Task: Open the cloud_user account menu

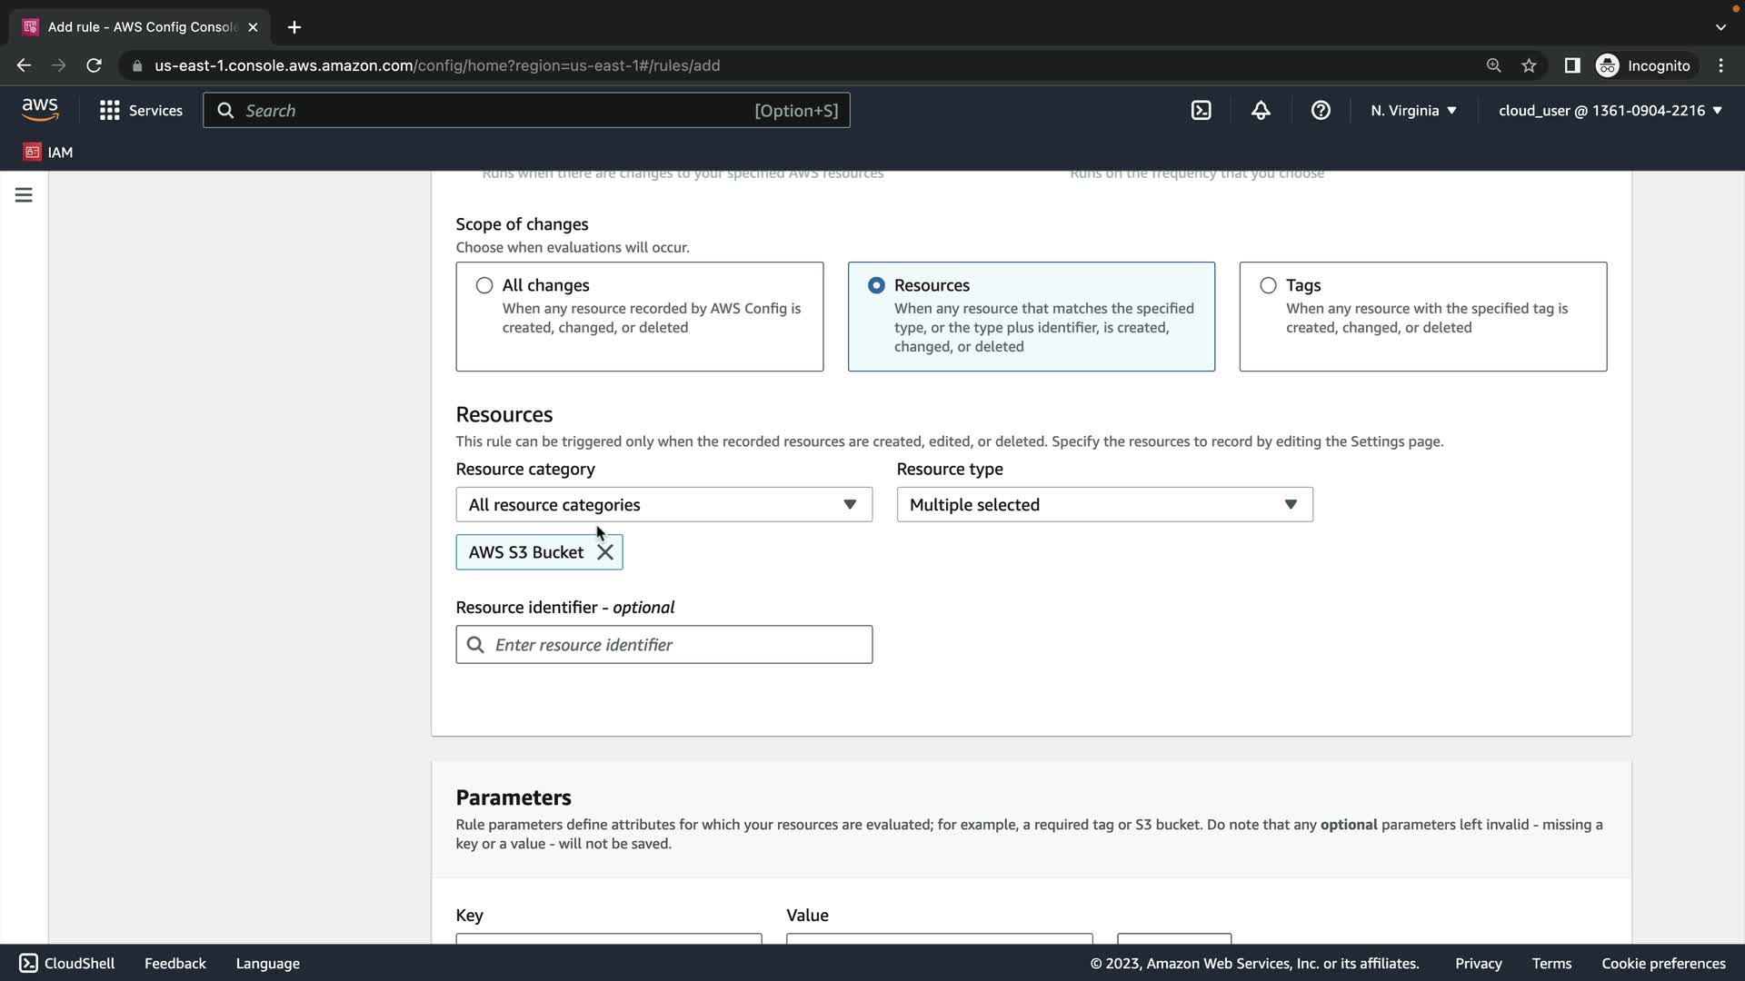Action: click(1610, 110)
